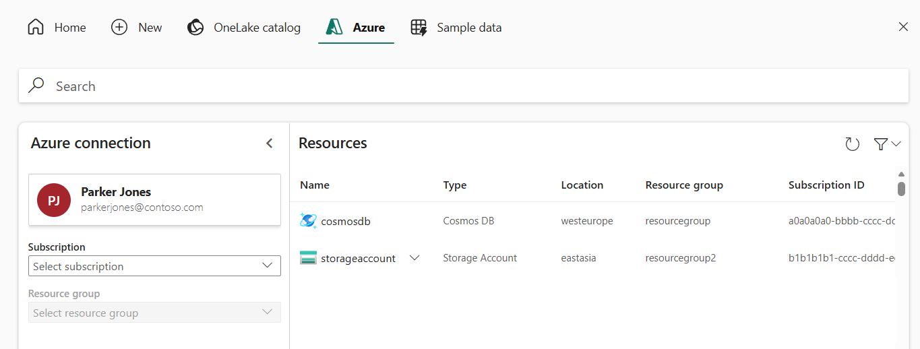The image size is (920, 349).
Task: Sort by the Location column header
Action: [582, 185]
